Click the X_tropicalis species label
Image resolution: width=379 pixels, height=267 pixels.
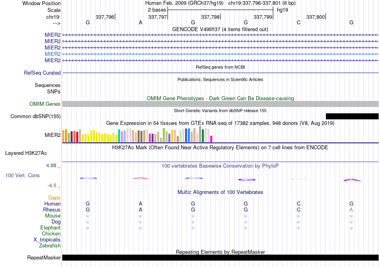pyautogui.click(x=47, y=240)
